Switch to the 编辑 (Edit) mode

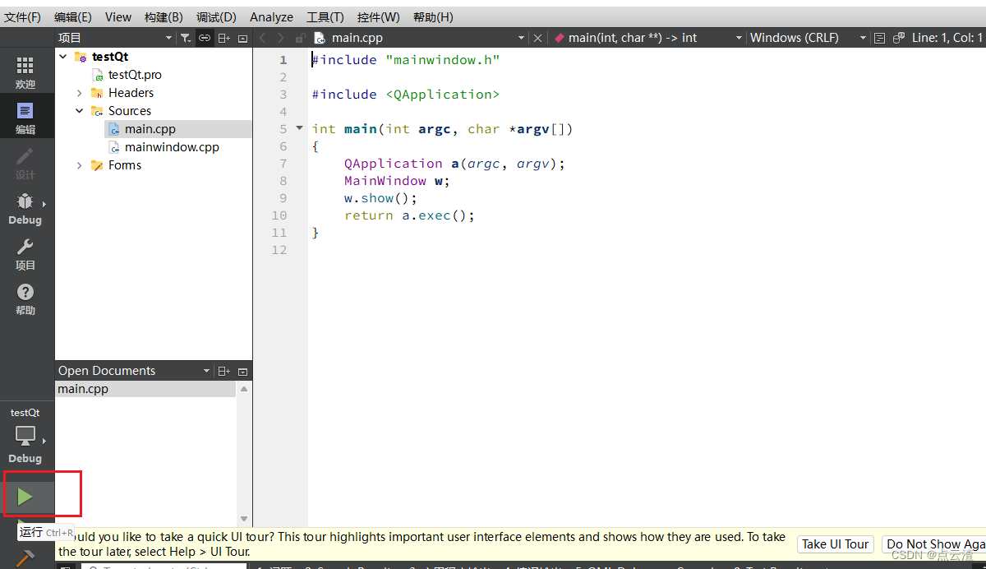(x=25, y=117)
